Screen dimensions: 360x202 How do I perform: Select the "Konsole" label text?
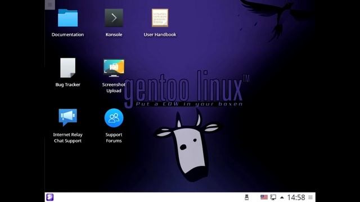click(114, 35)
